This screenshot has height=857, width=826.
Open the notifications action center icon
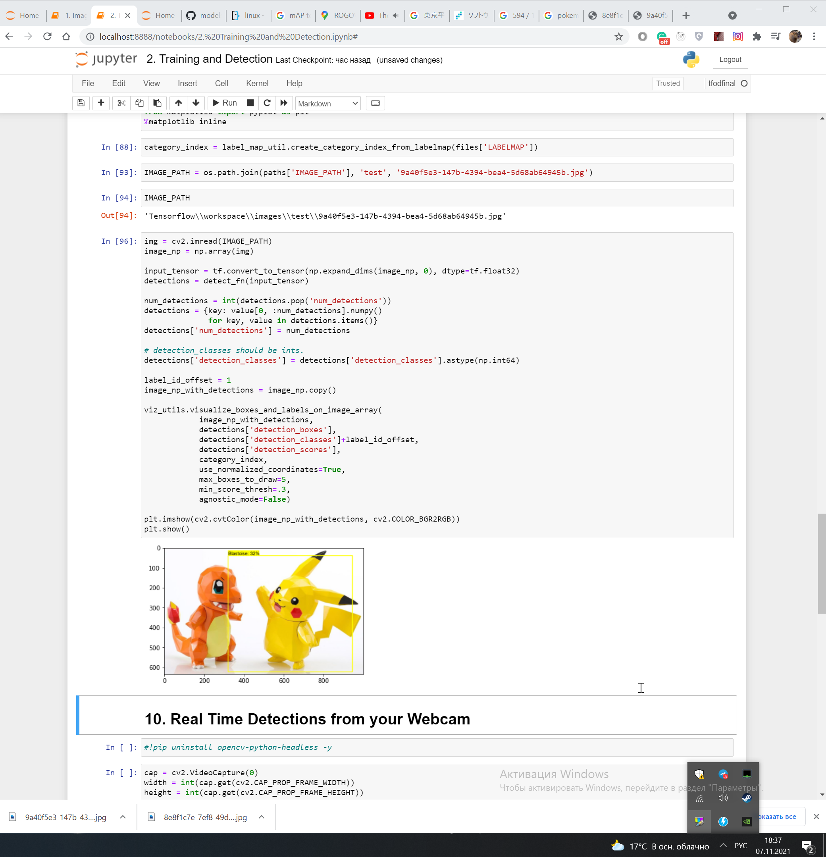807,846
